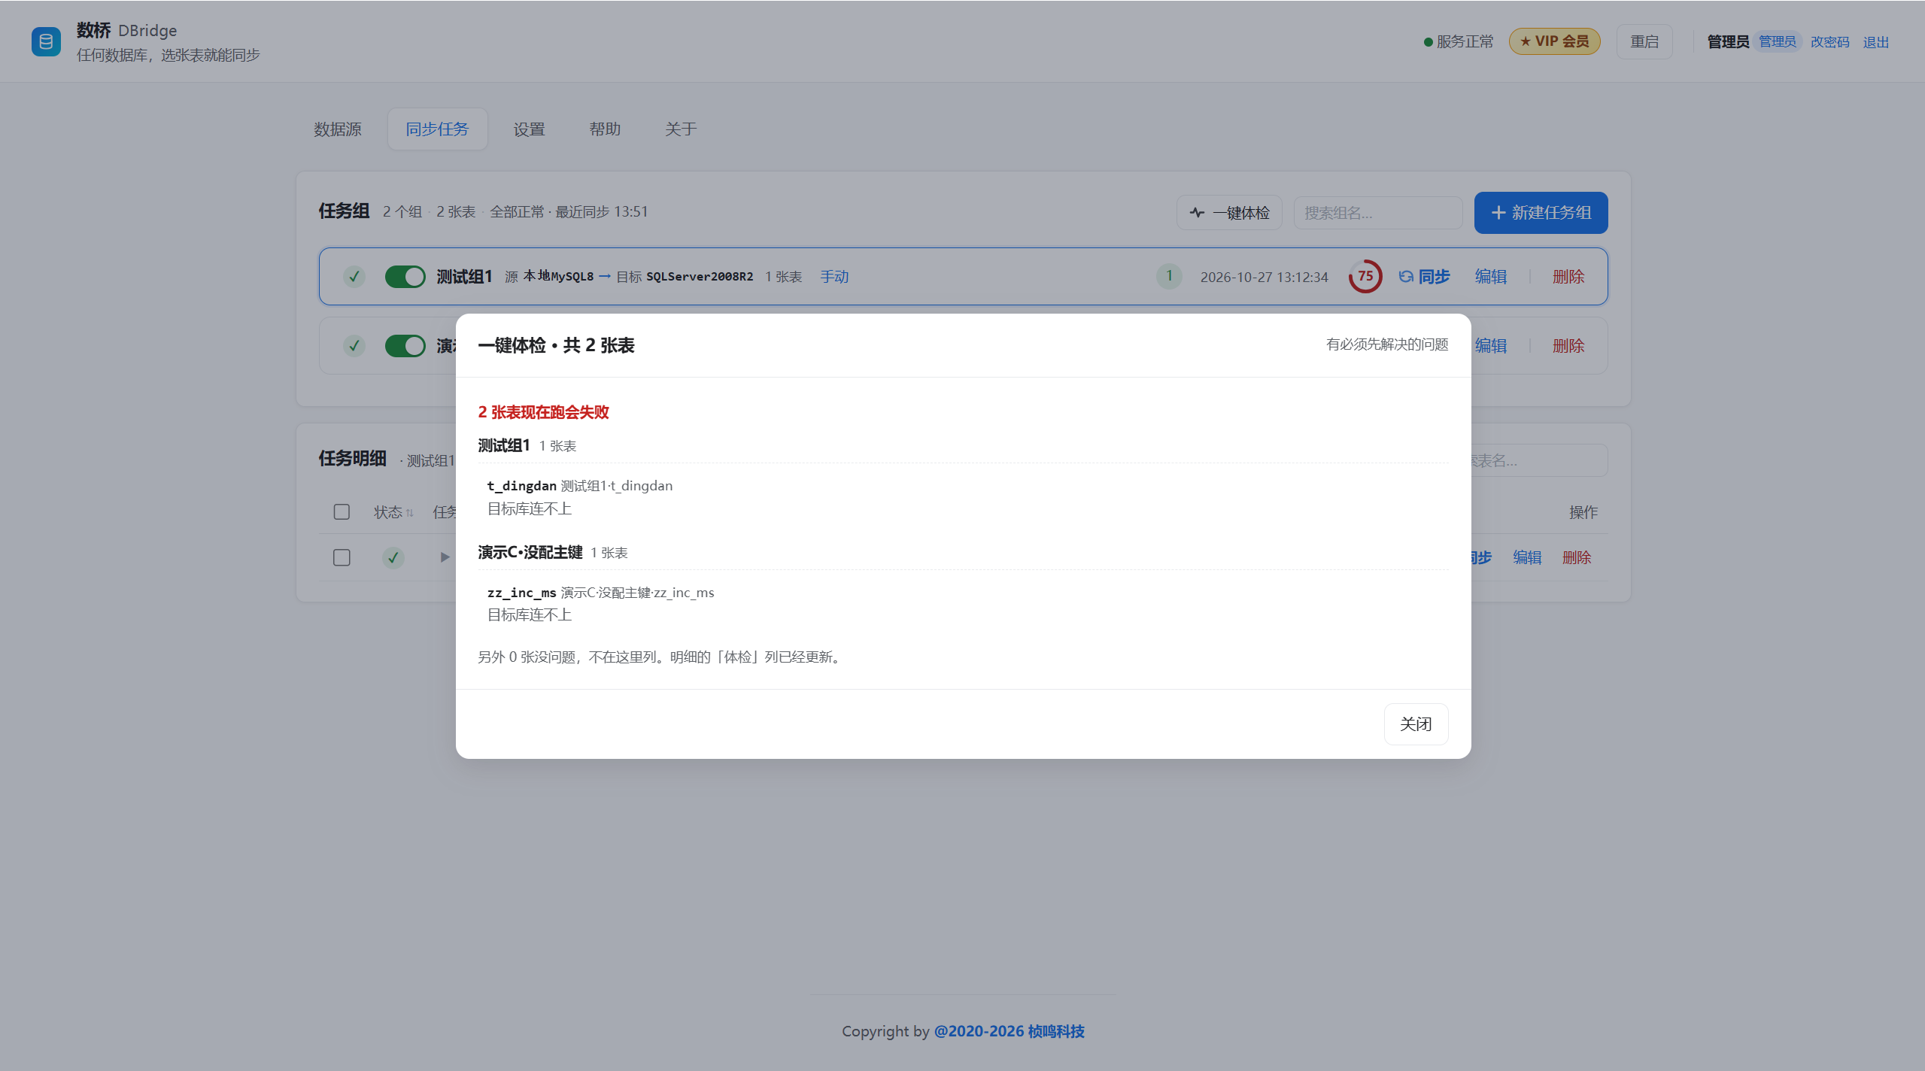Click the 75 health score ring
This screenshot has height=1071, width=1925.
(x=1365, y=276)
